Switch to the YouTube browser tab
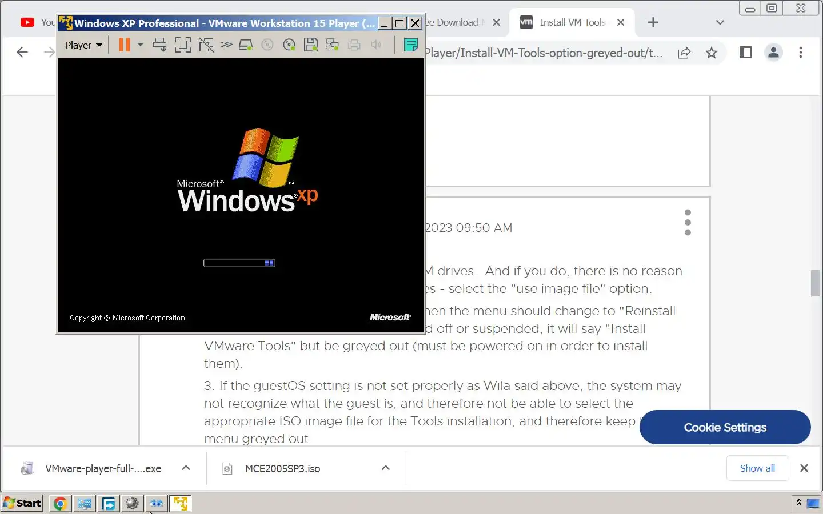Image resolution: width=823 pixels, height=514 pixels. coord(37,22)
